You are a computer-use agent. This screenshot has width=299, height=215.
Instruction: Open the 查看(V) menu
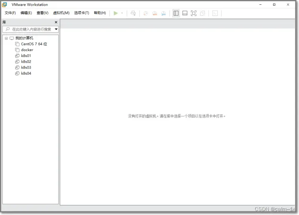point(42,13)
